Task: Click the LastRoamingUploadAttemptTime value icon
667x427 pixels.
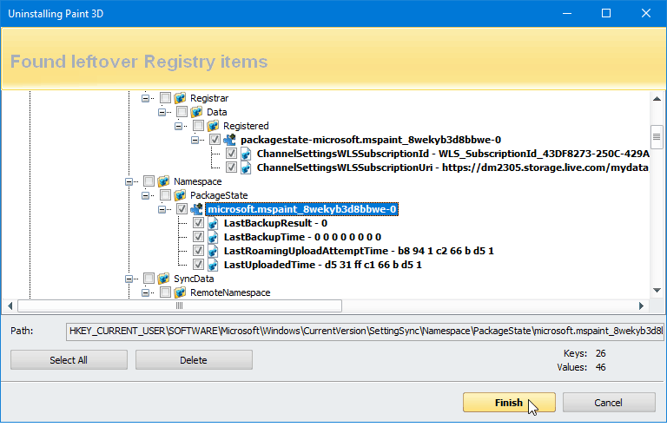Action: click(213, 251)
